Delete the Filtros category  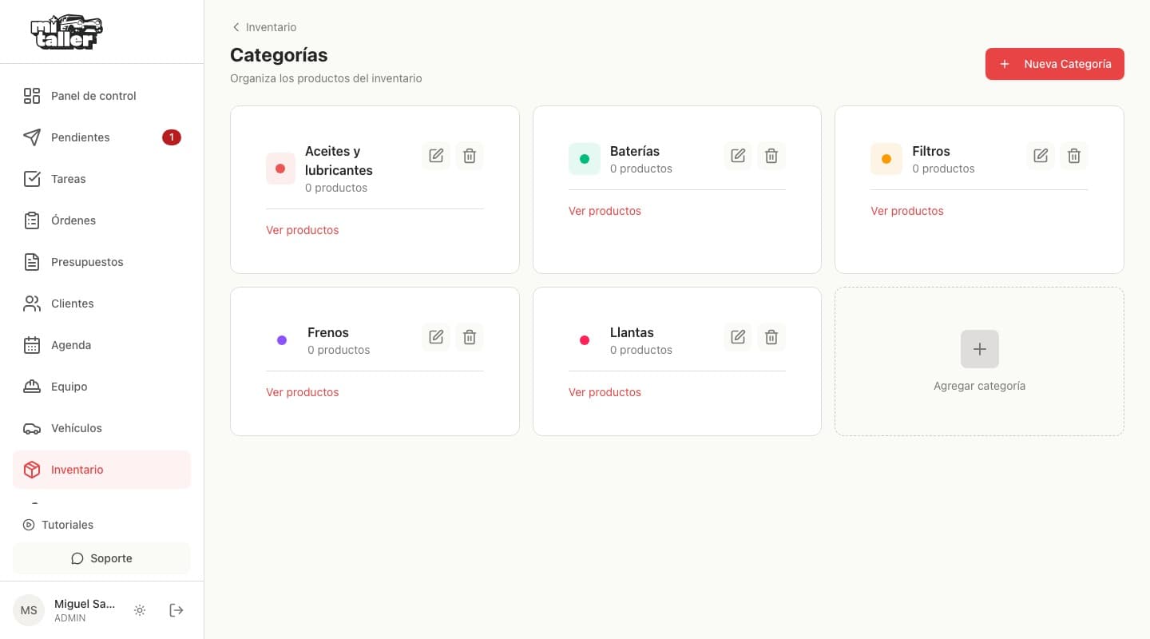pyautogui.click(x=1074, y=156)
